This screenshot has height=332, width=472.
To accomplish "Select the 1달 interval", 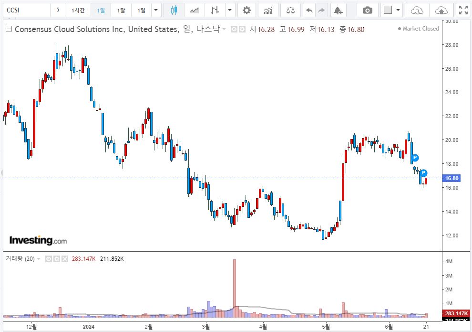I will tap(121, 10).
